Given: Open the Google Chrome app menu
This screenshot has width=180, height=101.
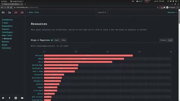Looking at the screenshot, I should coord(17,1).
